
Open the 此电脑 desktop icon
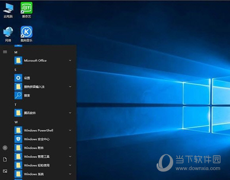pyautogui.click(x=8, y=10)
